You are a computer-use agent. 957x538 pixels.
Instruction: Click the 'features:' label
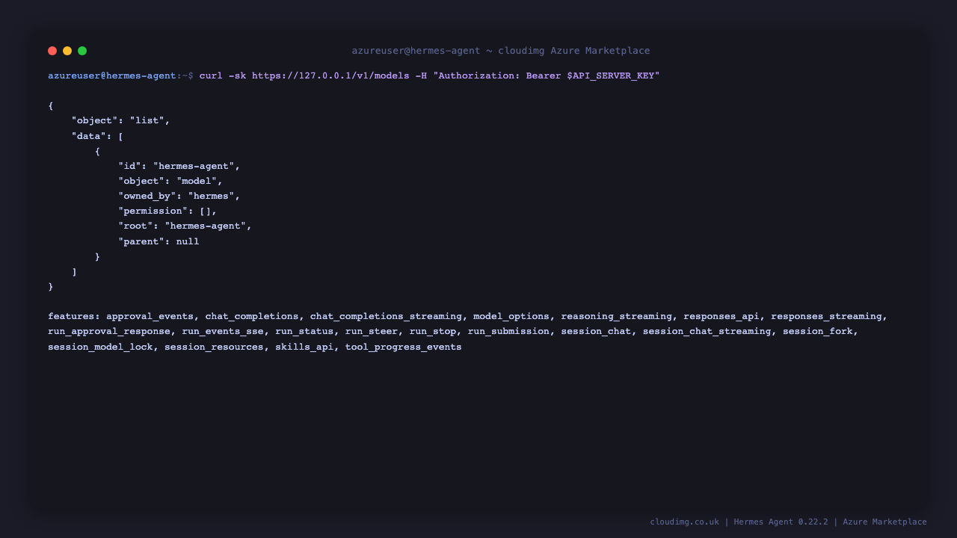(74, 316)
